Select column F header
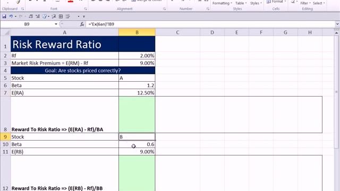340x191 pixels. tap(261, 32)
